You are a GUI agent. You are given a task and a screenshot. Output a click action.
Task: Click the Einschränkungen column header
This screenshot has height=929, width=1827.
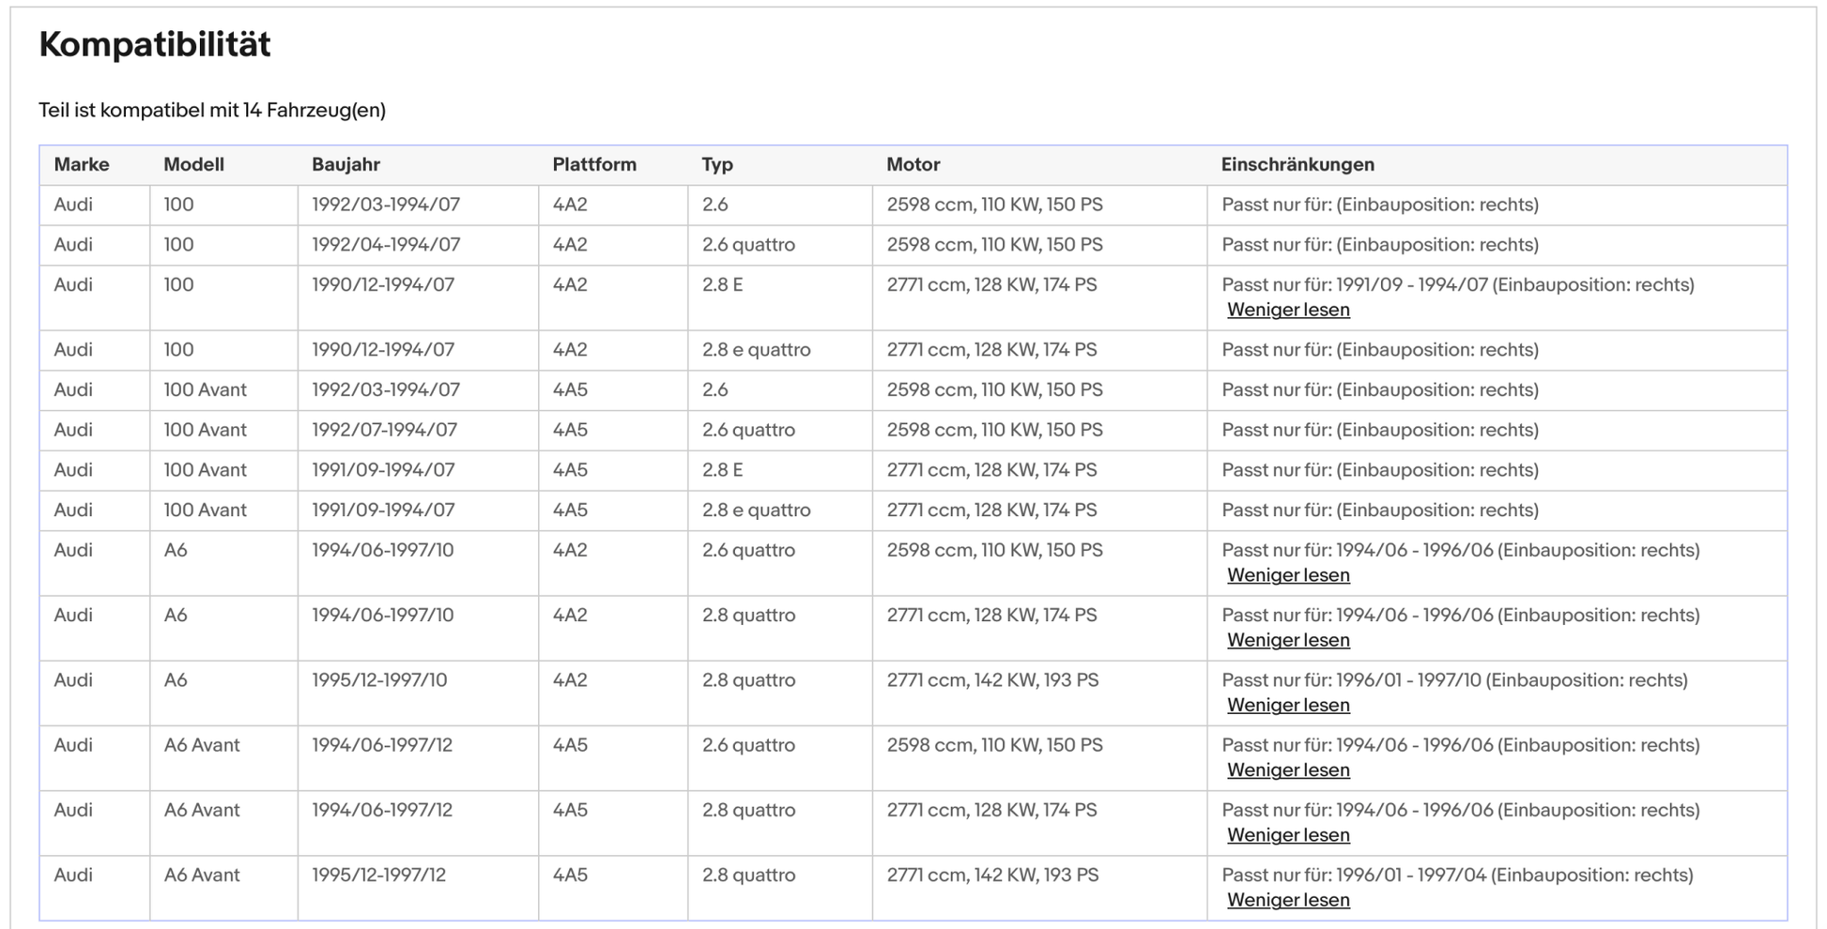[x=1297, y=165]
